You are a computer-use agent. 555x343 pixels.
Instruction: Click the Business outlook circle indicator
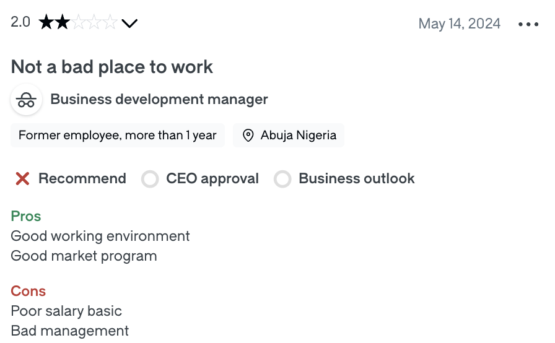[x=282, y=180]
